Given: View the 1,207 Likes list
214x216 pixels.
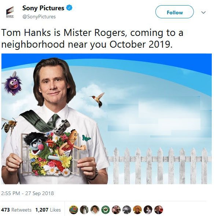Looking at the screenshot, I should pos(48,210).
